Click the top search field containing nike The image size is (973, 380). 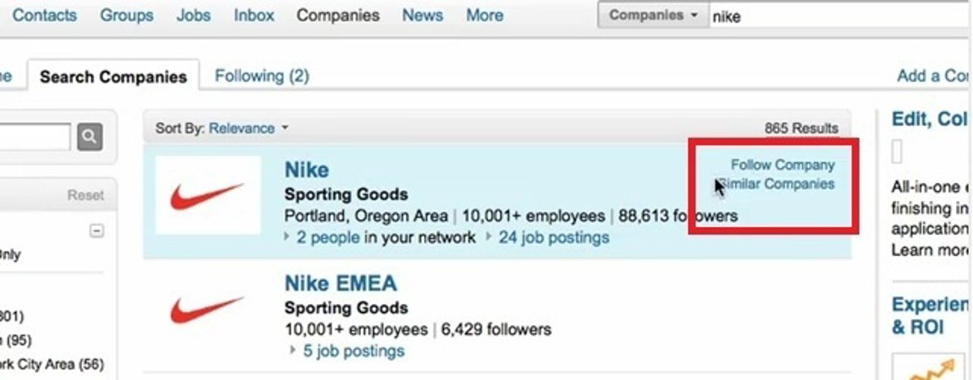[835, 16]
